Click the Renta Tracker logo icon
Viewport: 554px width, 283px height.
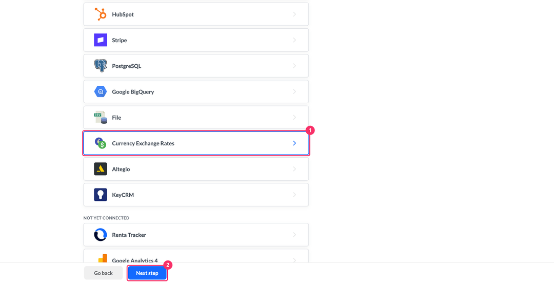click(101, 235)
